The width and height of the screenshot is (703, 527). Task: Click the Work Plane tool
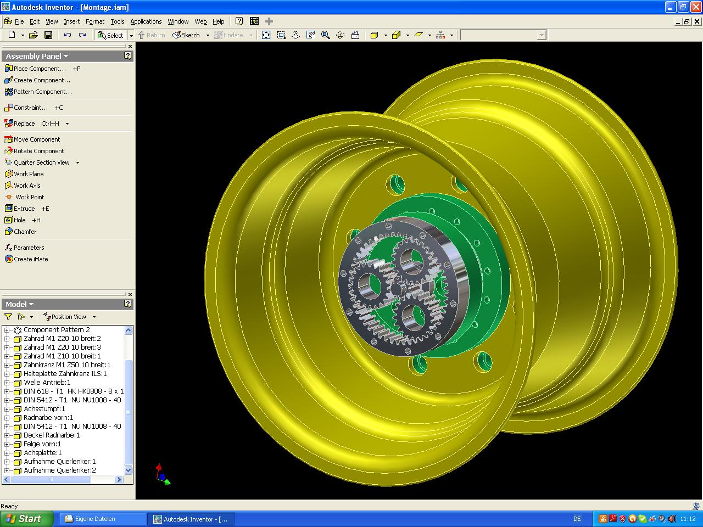pyautogui.click(x=24, y=174)
